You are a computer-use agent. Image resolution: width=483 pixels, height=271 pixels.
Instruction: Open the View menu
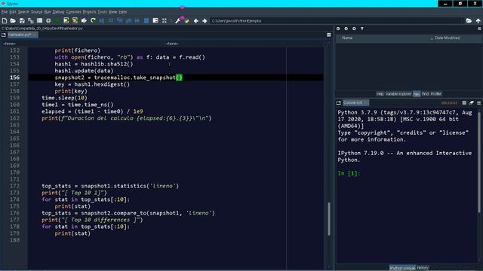click(x=112, y=12)
